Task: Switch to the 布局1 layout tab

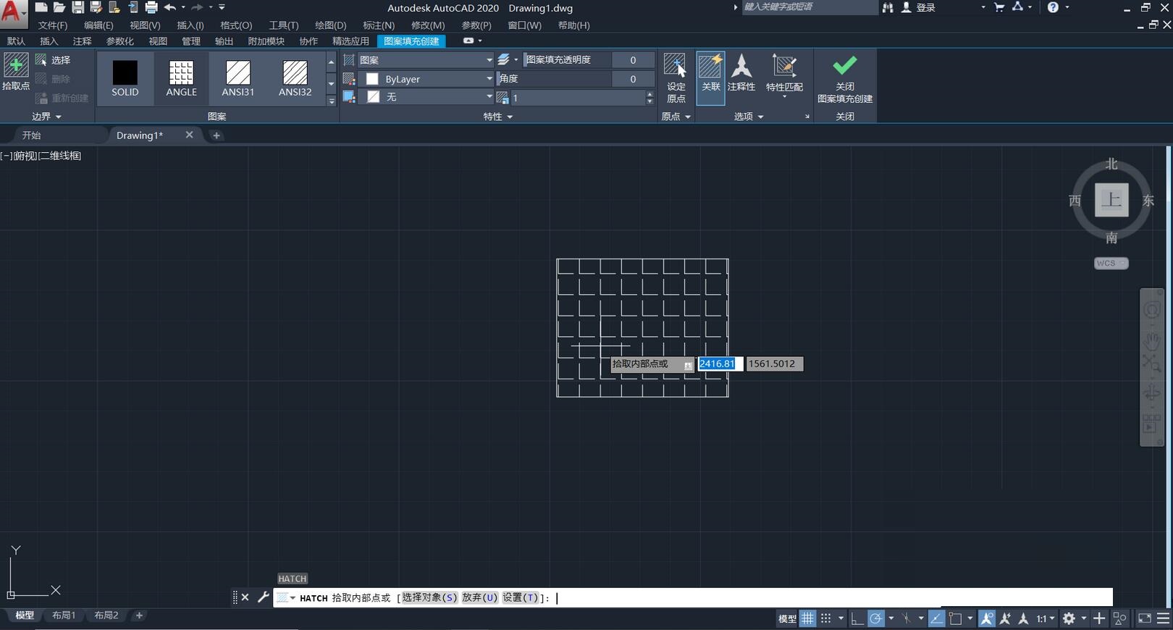Action: point(64,616)
